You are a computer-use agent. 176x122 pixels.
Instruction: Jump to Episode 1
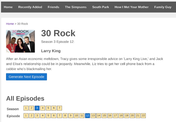coord(26,116)
